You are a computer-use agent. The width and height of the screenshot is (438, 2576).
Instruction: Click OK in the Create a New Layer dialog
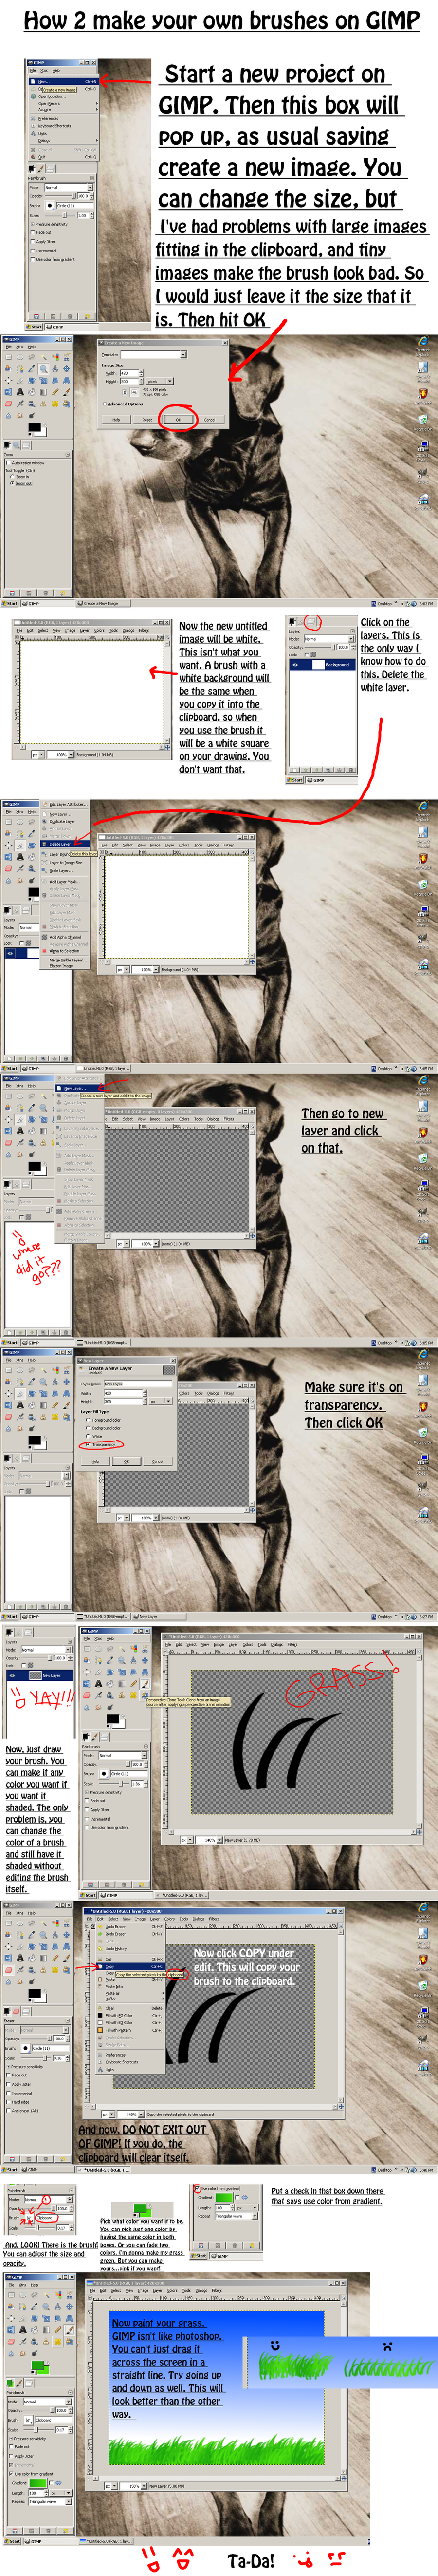[127, 1461]
